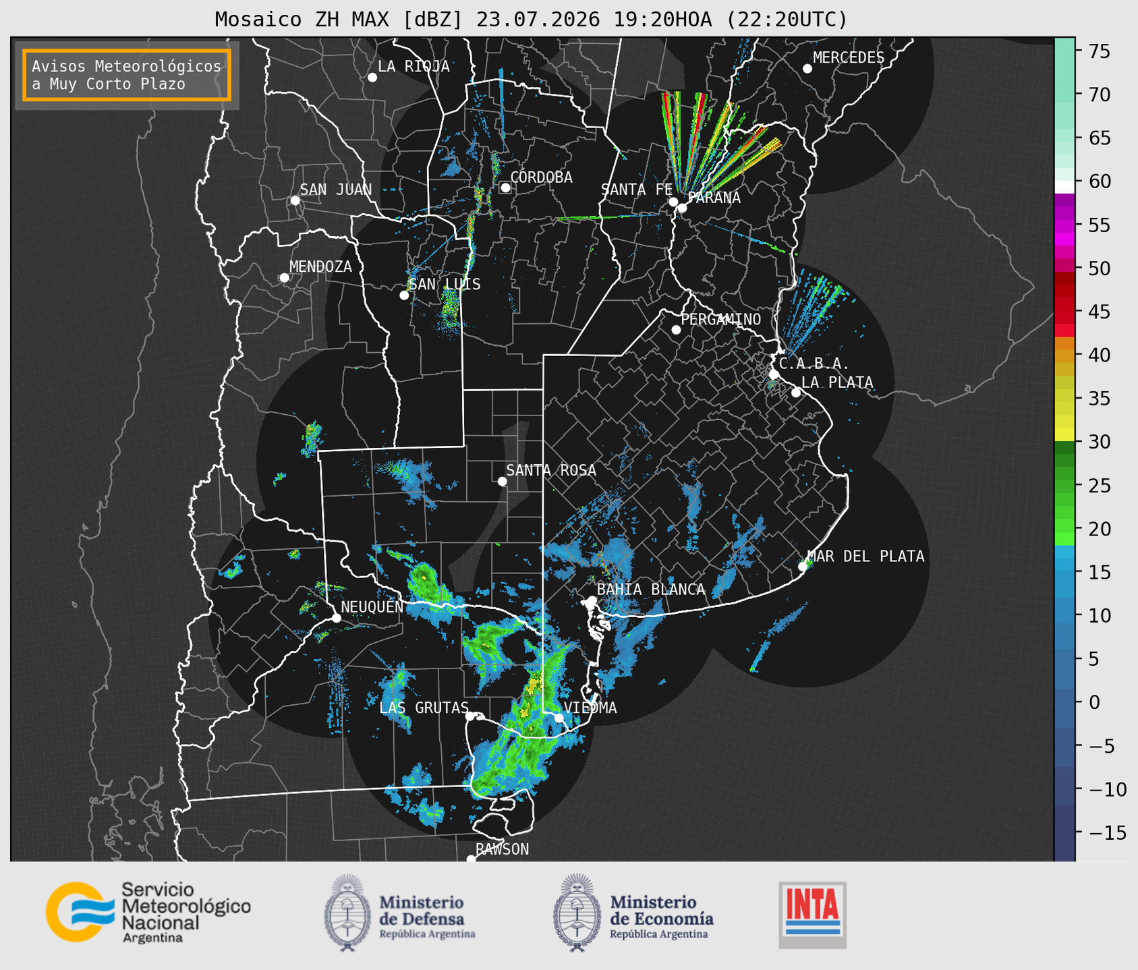Click the magenta 55 dBZ color band
Screen dimensions: 1138x970
point(1064,226)
